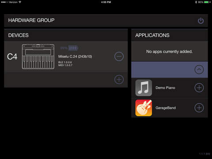Select the C.24 keyboard illustration
212x159 pixels.
point(38,57)
